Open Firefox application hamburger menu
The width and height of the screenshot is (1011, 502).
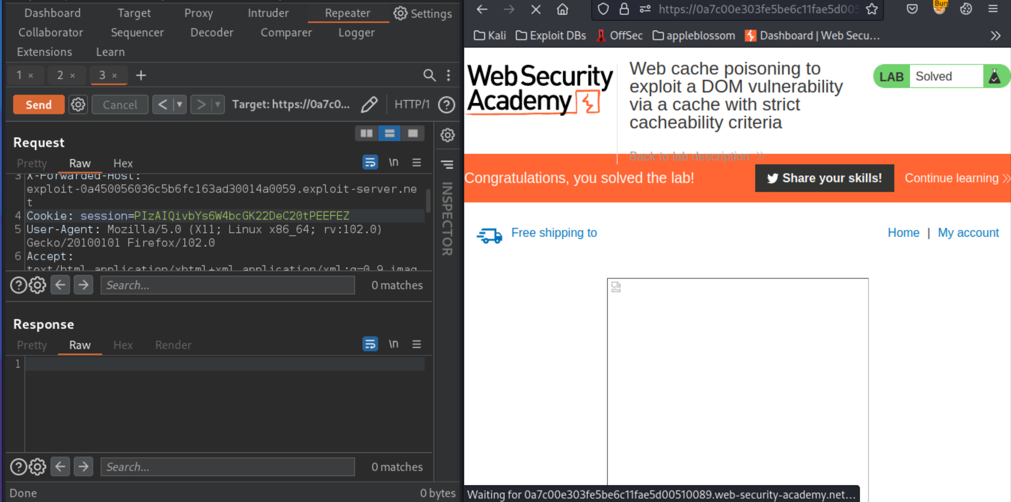tap(993, 9)
